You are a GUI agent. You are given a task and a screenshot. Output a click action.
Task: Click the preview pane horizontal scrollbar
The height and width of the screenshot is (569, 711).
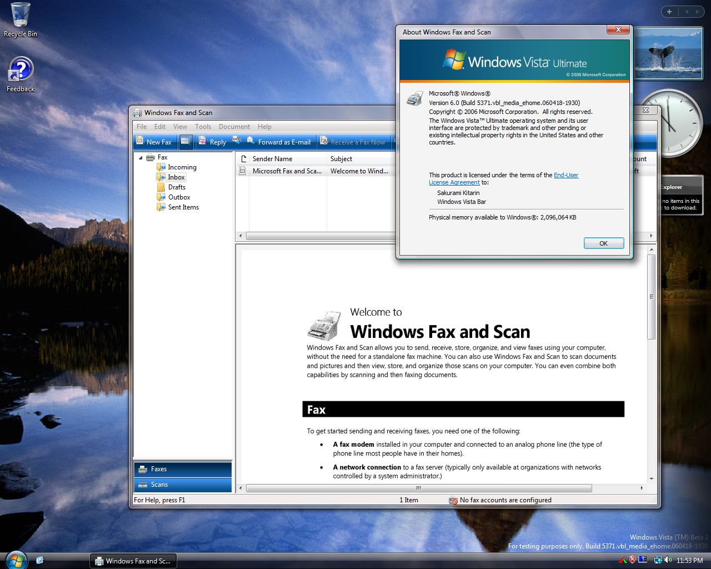pos(419,488)
